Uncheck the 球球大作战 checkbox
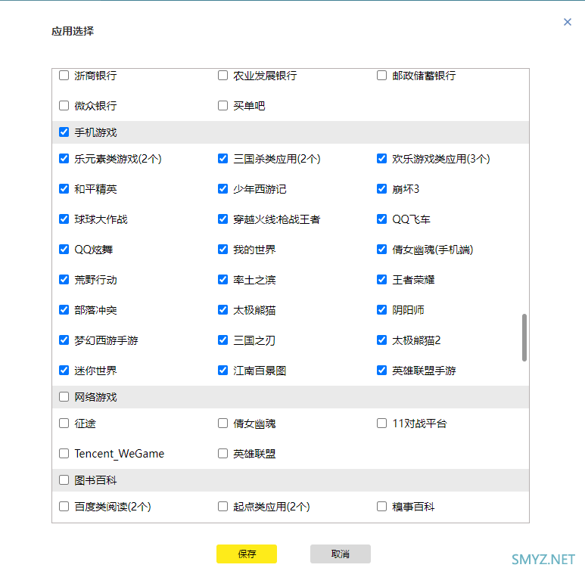 (x=64, y=219)
